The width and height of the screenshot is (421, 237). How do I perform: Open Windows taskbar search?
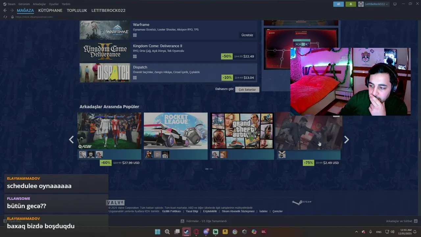click(x=167, y=232)
